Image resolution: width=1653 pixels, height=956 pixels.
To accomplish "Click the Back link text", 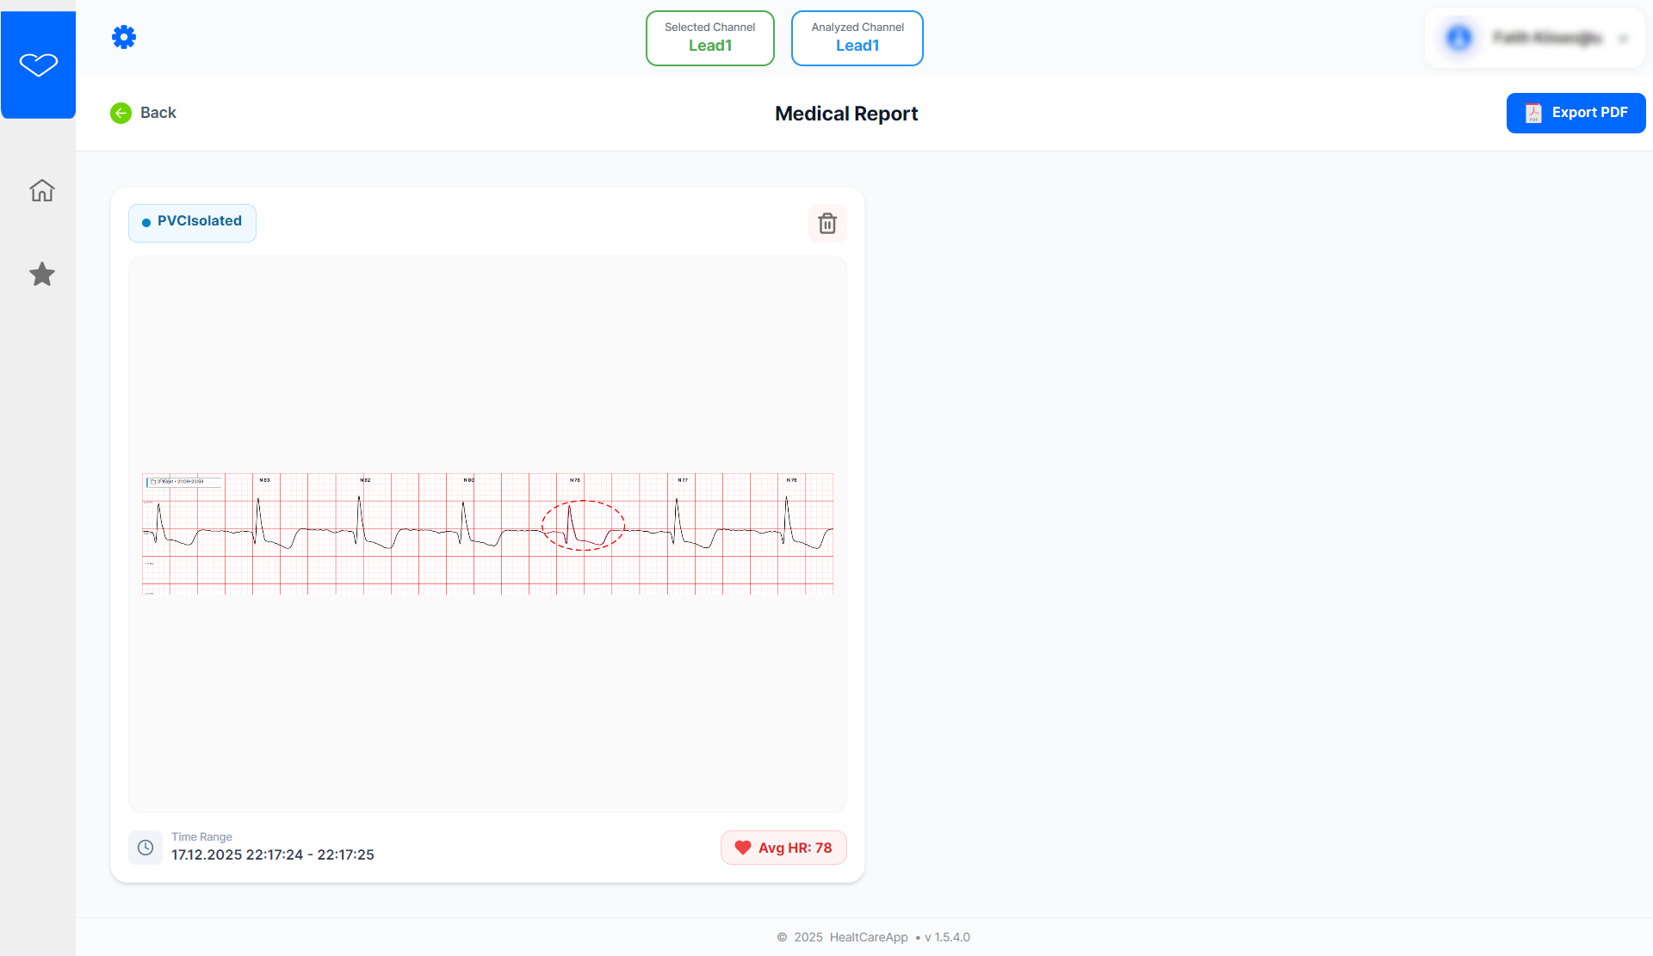I will click(x=158, y=113).
